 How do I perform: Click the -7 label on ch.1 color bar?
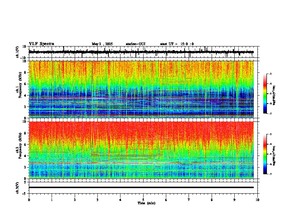(270, 113)
